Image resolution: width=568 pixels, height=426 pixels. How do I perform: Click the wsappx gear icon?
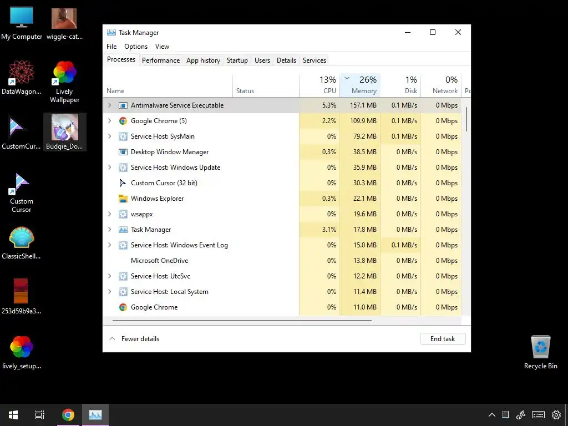(123, 214)
